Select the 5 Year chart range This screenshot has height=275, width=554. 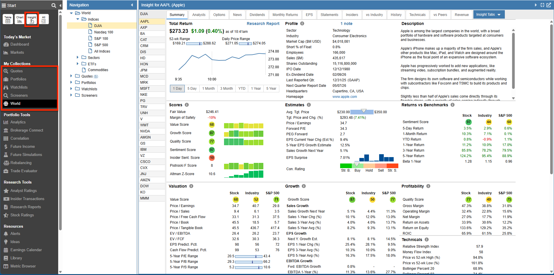pyautogui.click(x=271, y=89)
